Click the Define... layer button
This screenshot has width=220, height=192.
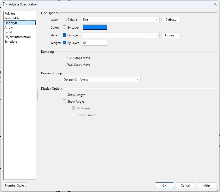171,20
